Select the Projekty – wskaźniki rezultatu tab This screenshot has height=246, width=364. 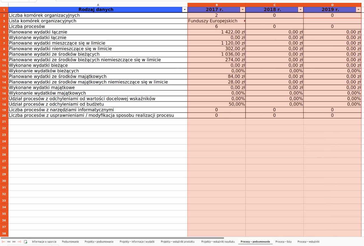coord(218,242)
